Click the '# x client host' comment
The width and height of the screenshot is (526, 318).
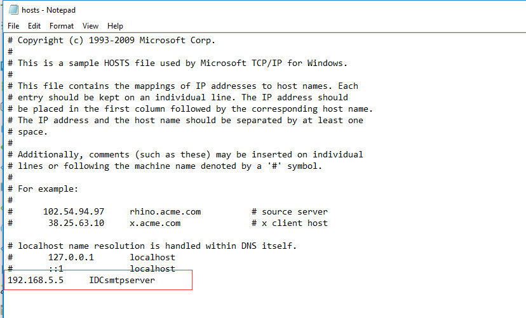290,223
